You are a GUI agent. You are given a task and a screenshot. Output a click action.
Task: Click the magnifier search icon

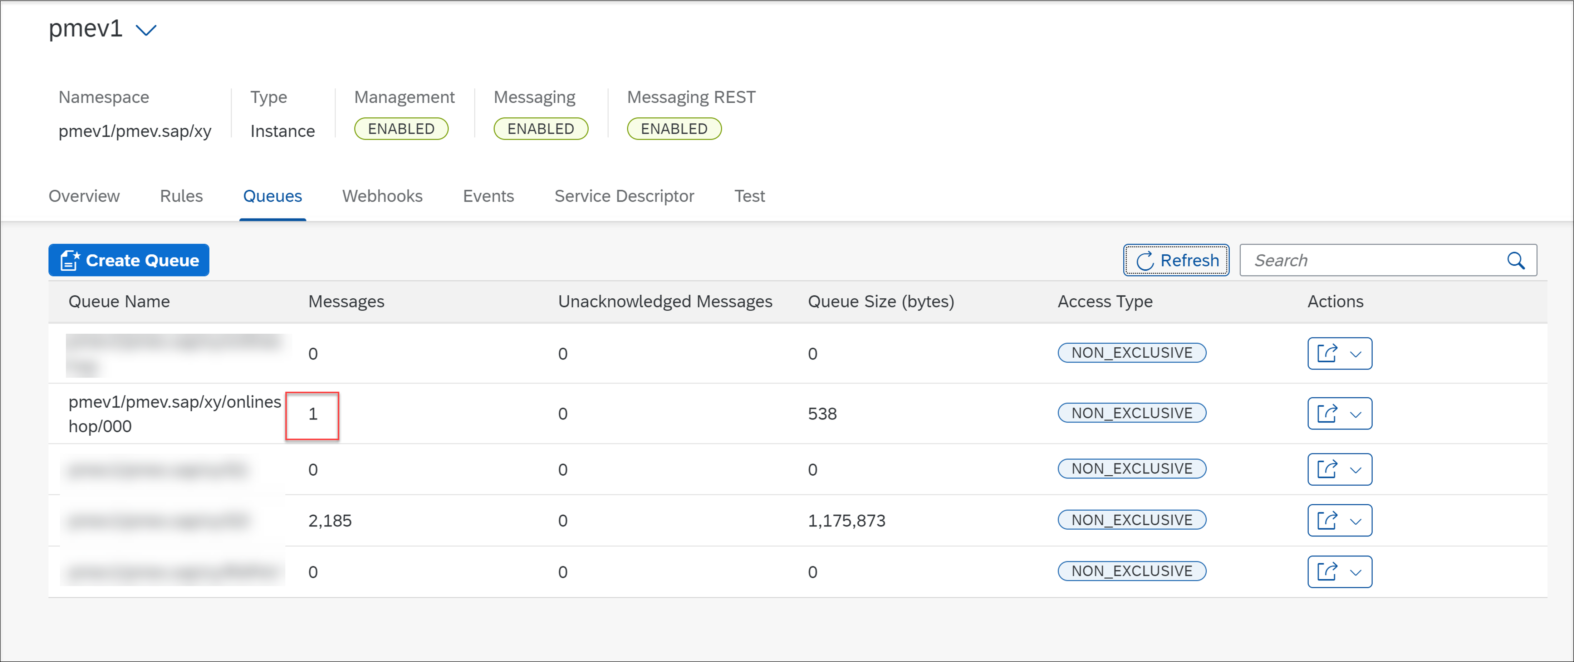(x=1516, y=261)
